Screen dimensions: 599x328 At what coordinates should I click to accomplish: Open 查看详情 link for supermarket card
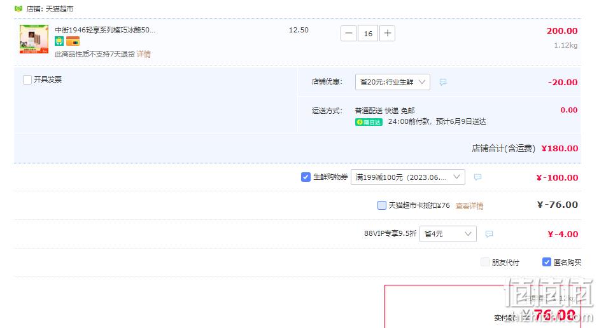469,206
